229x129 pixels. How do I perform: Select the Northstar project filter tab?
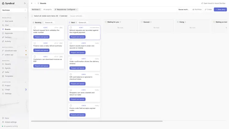pyautogui.click(x=36, y=9)
